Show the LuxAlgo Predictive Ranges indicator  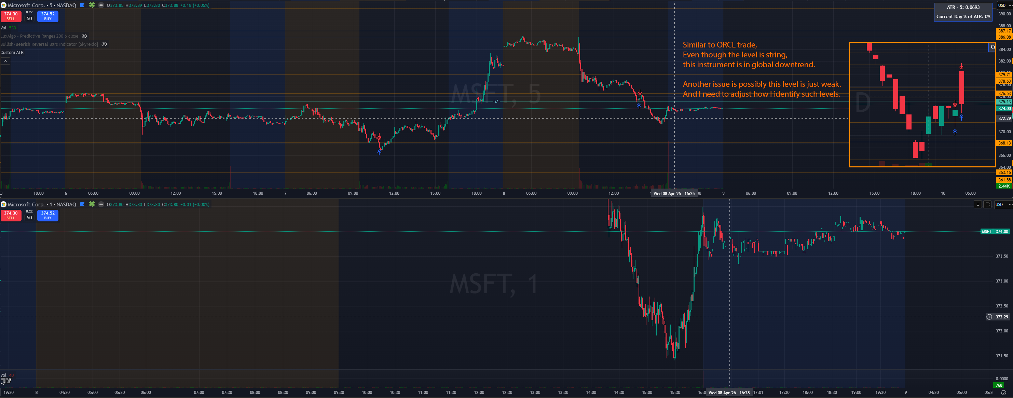point(84,36)
